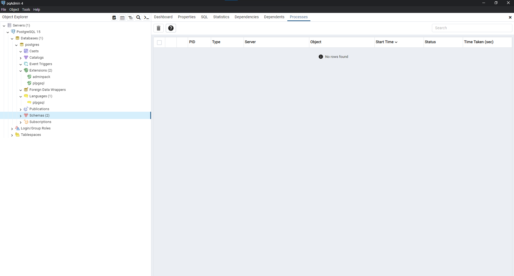Click the Event Triggers node icon
This screenshot has height=276, width=514.
click(x=26, y=64)
